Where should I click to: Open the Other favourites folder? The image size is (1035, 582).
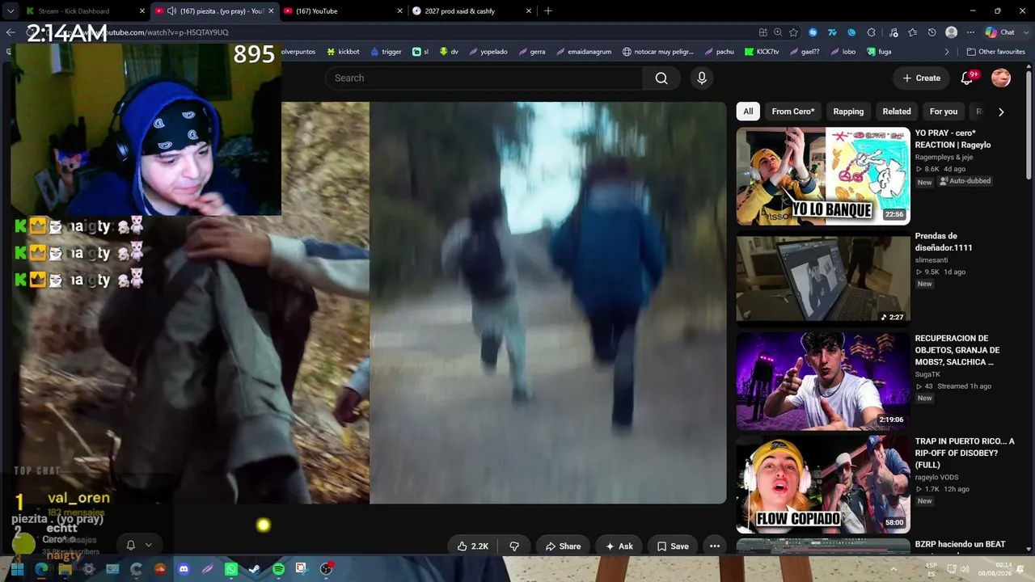(x=996, y=52)
